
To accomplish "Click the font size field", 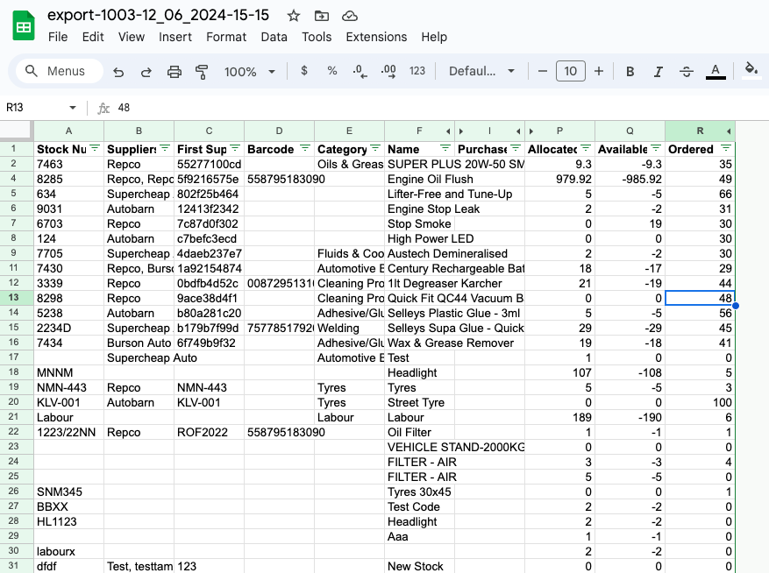I will (x=570, y=71).
